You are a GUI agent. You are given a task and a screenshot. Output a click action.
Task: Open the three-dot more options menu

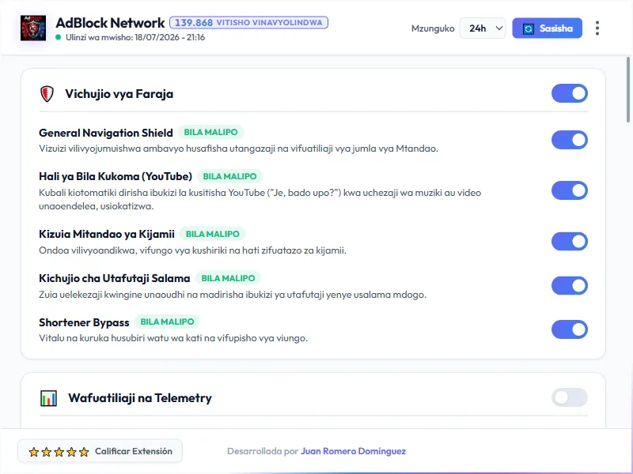click(597, 28)
